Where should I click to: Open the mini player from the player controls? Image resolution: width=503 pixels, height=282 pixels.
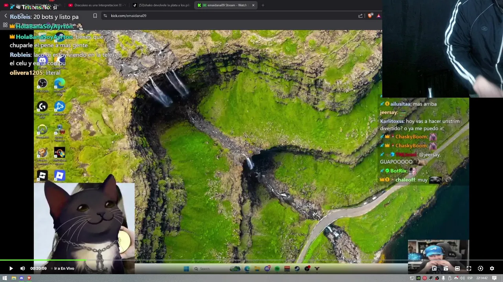click(x=434, y=268)
